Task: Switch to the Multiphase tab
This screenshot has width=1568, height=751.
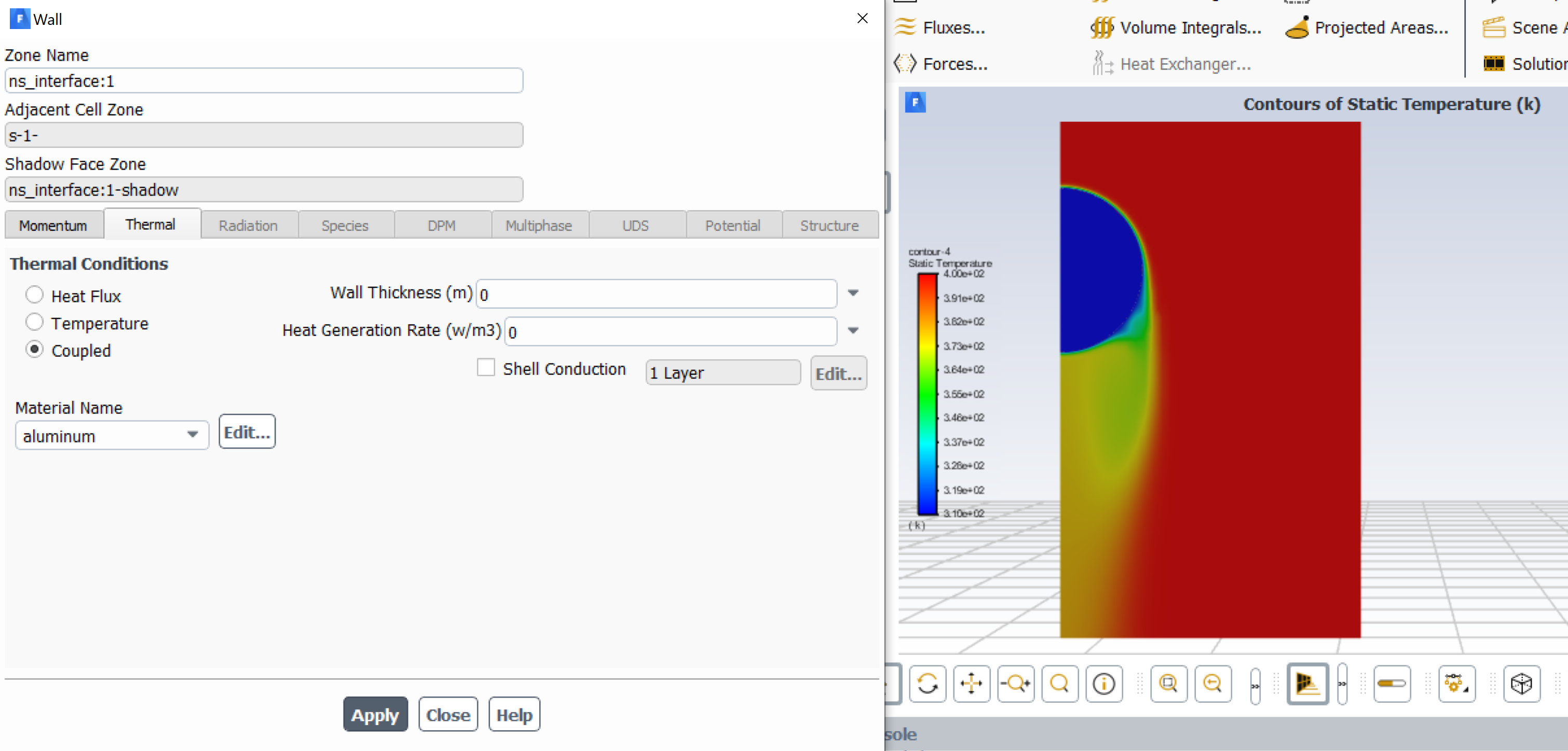Action: [x=539, y=225]
